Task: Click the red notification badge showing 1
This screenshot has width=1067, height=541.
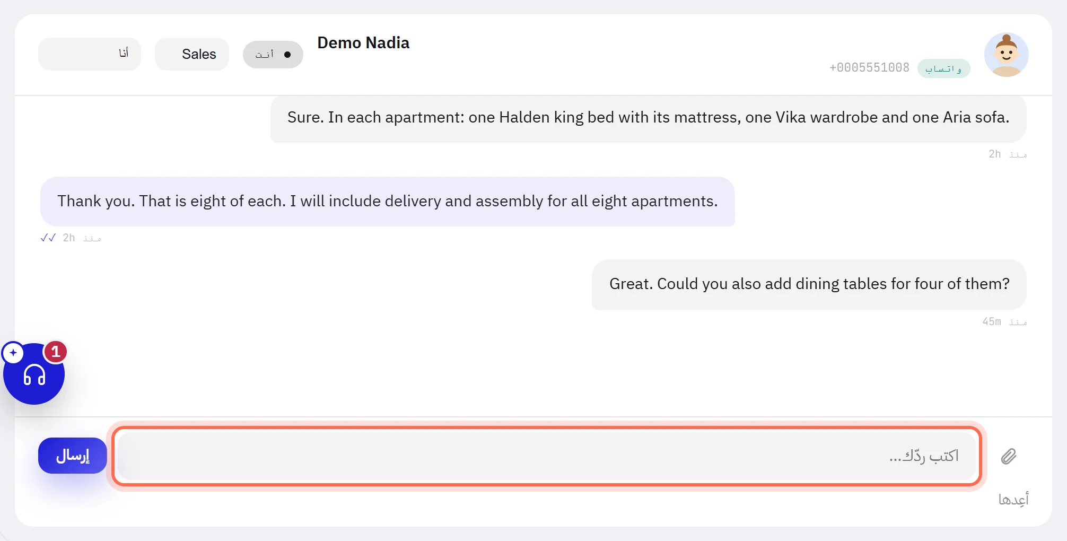Action: click(x=55, y=352)
